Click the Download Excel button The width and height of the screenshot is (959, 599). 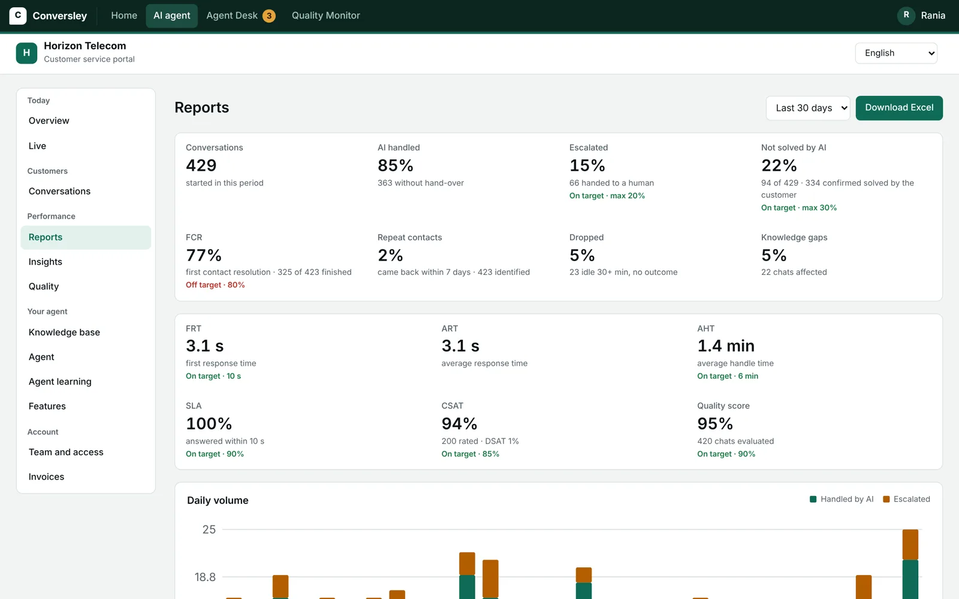pos(899,108)
